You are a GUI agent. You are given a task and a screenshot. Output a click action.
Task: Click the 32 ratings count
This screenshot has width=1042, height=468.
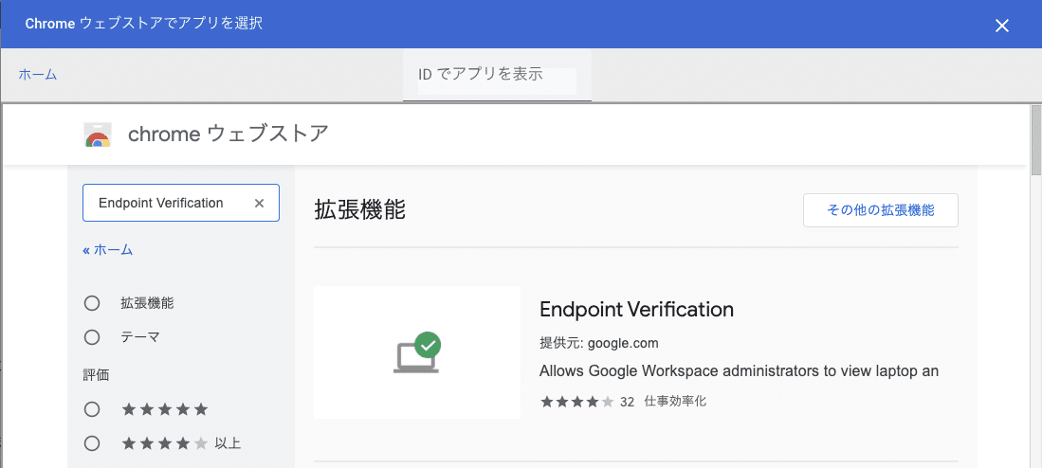(627, 402)
